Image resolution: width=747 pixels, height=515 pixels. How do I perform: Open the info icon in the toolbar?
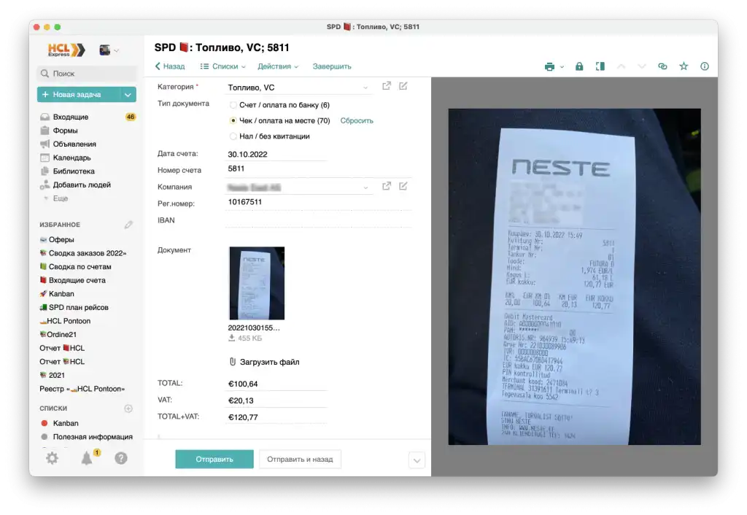pyautogui.click(x=705, y=66)
